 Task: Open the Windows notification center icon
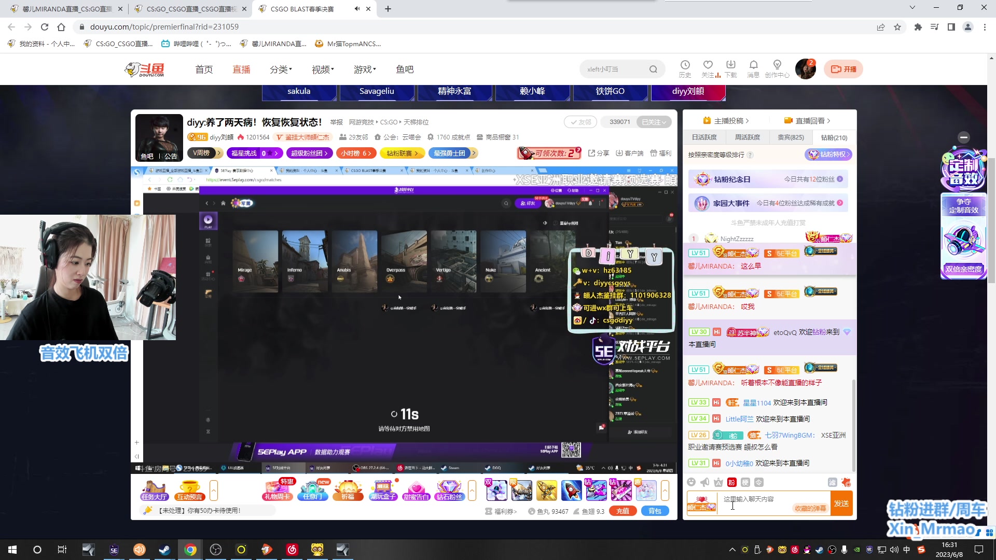[x=979, y=550]
